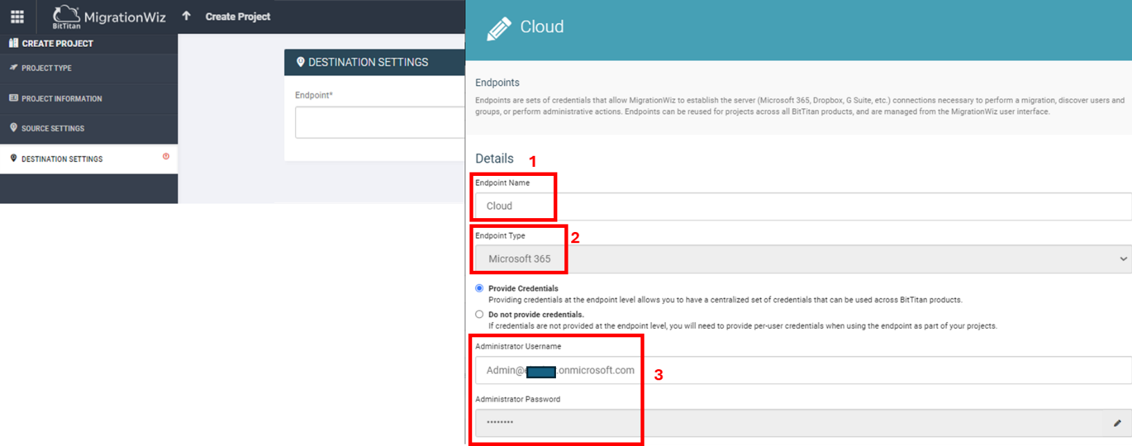Click the red warning icon on Destination Settings
1132x446 pixels.
point(166,157)
